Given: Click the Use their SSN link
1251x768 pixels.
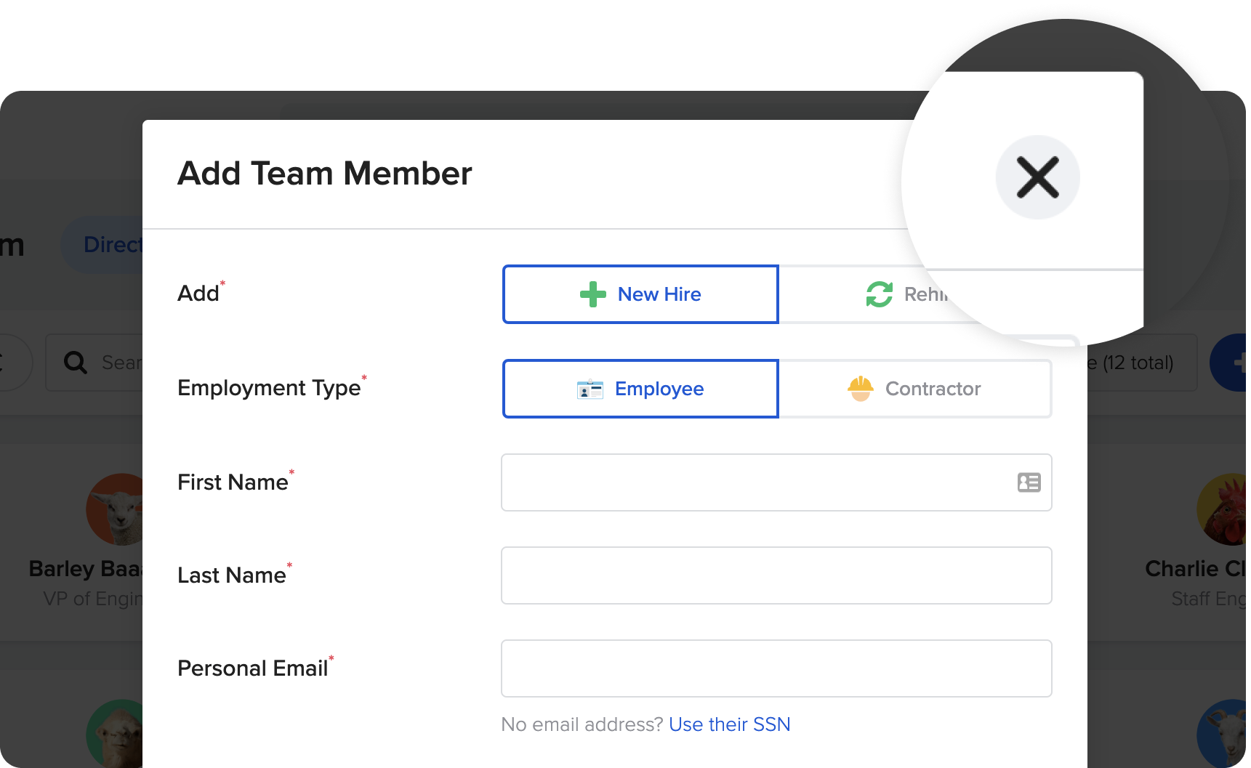Looking at the screenshot, I should (729, 724).
